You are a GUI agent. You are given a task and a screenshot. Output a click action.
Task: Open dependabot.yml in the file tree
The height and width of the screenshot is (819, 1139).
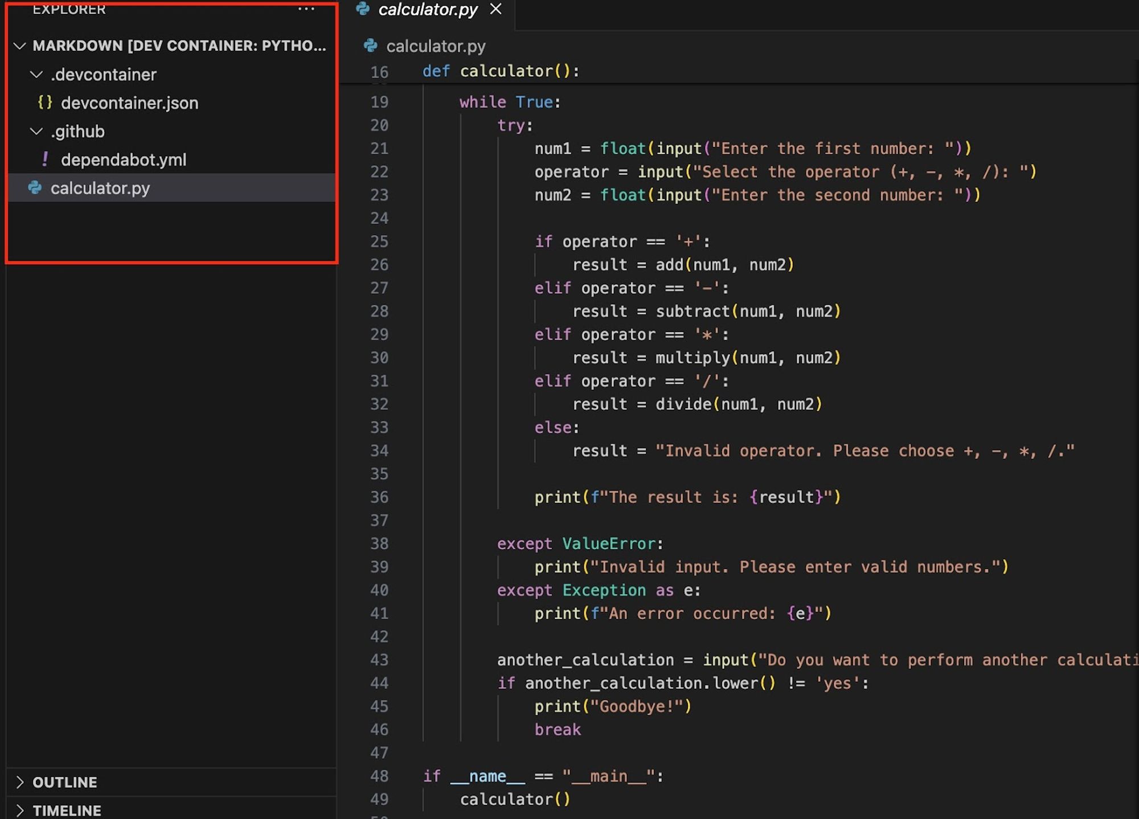124,160
